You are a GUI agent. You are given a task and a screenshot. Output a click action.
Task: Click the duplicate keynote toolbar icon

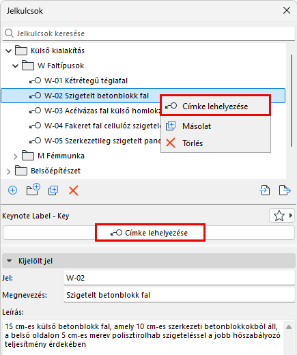click(53, 190)
